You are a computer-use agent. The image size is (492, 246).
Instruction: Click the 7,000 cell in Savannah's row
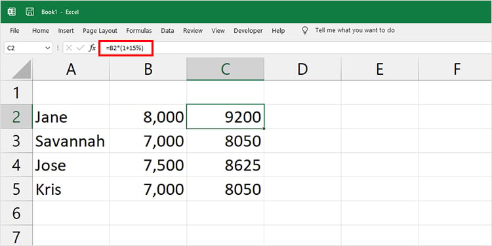[148, 141]
